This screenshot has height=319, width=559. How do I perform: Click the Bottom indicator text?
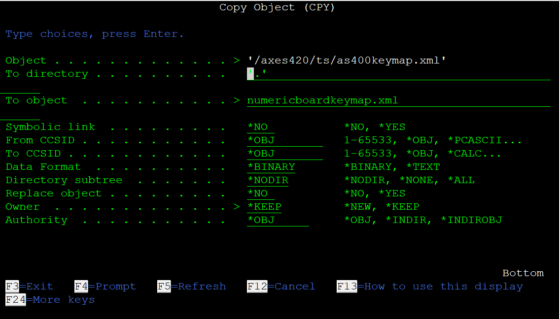pyautogui.click(x=523, y=273)
